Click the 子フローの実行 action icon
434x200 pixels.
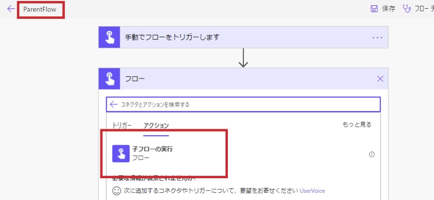[121, 154]
